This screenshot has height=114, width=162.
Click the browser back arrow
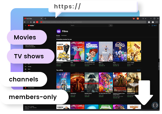pos(25,22)
